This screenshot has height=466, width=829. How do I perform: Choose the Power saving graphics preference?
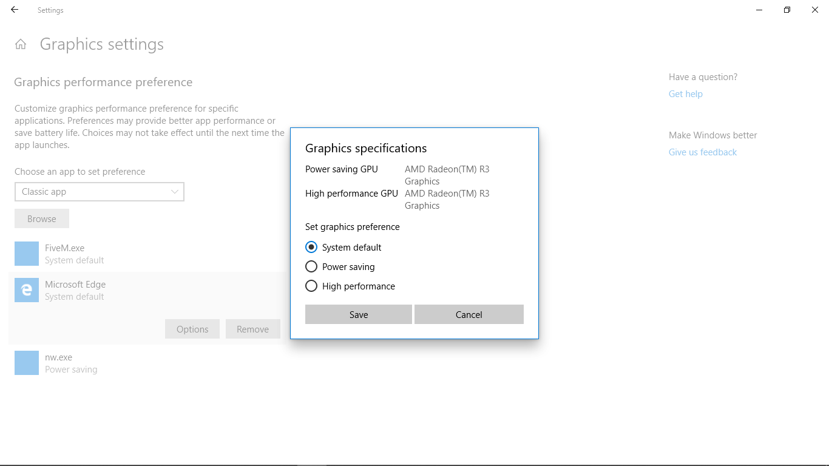pos(311,266)
